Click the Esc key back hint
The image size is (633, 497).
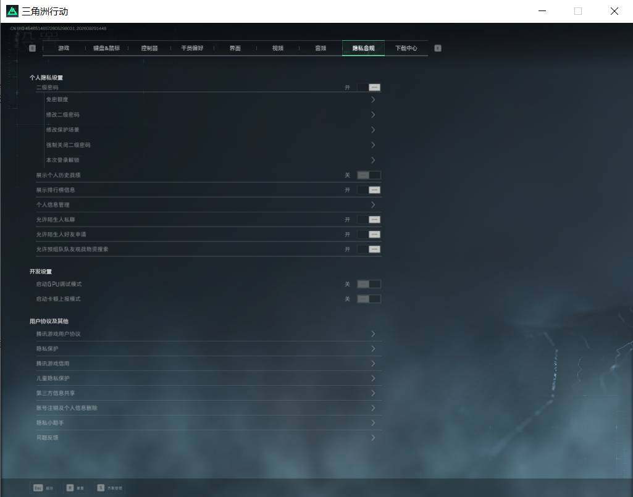(38, 488)
